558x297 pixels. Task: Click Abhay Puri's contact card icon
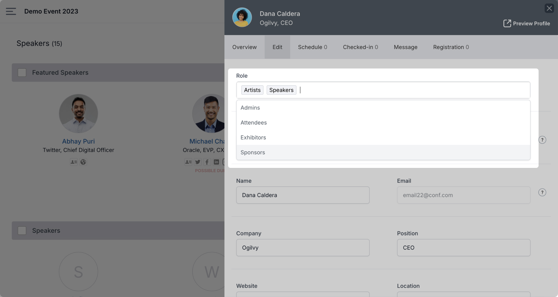pos(74,162)
